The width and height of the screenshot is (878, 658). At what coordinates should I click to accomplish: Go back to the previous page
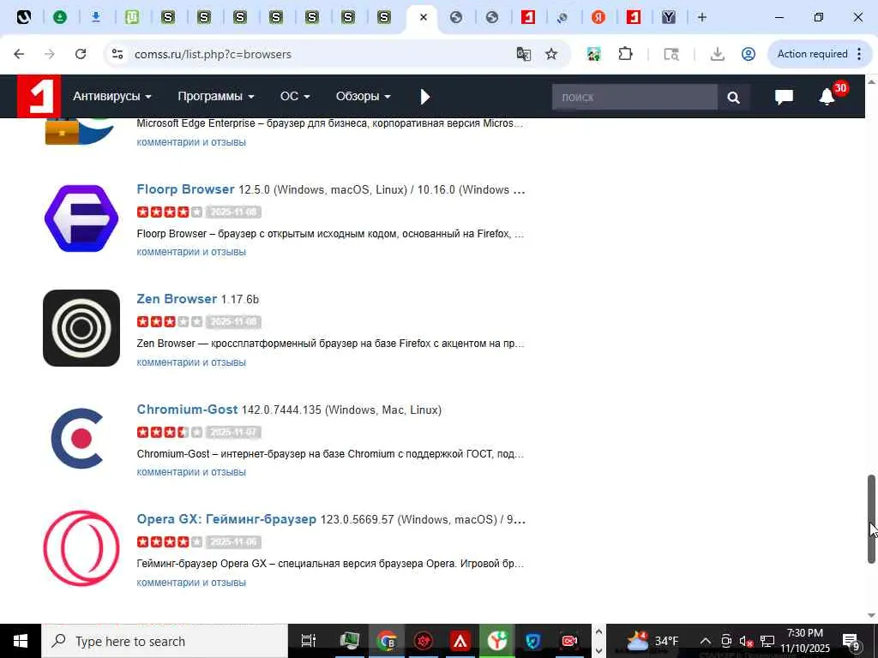[x=19, y=54]
